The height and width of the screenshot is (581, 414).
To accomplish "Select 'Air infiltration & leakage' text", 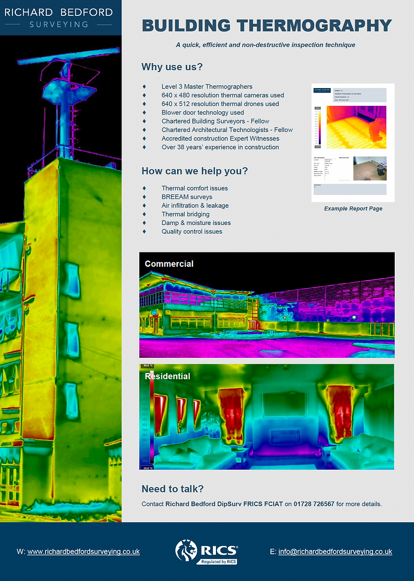I will (195, 206).
